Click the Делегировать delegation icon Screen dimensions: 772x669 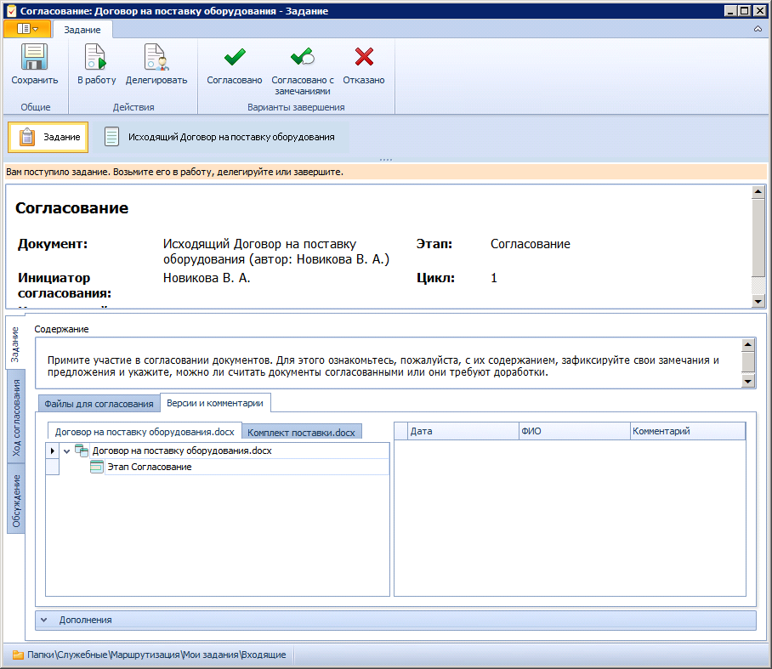[155, 57]
